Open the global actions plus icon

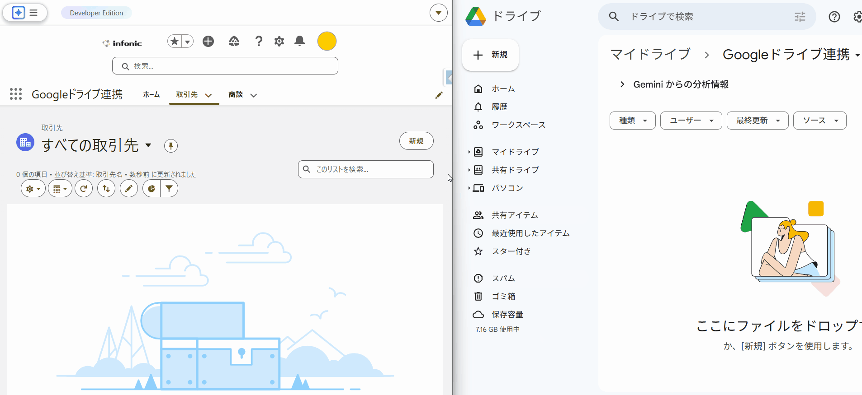[x=208, y=42]
